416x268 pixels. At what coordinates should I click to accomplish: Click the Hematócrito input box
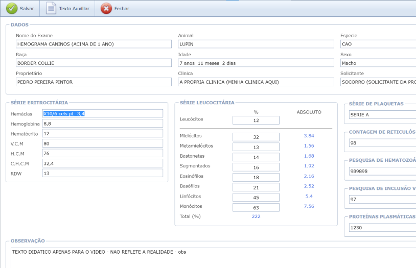coord(103,133)
